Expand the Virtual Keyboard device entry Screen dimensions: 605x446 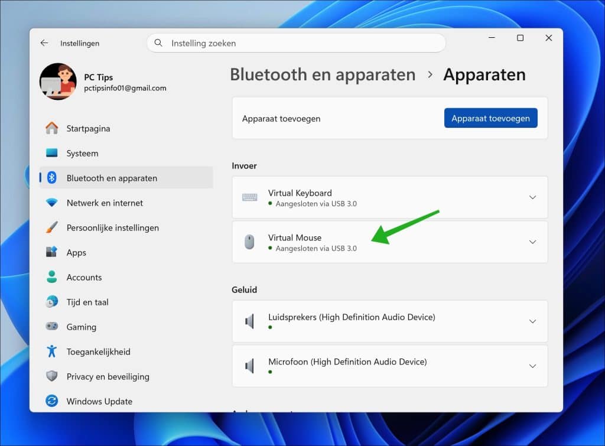(532, 197)
